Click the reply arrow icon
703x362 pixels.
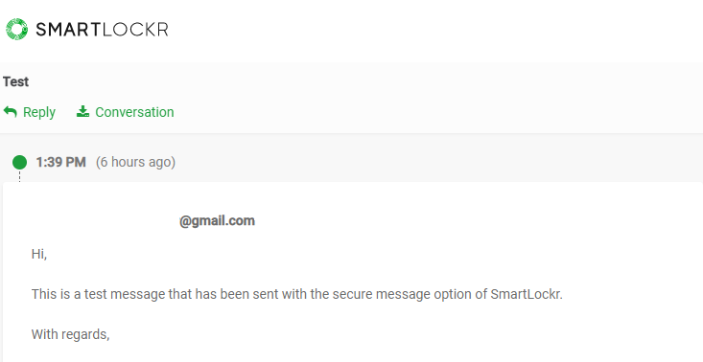click(11, 111)
